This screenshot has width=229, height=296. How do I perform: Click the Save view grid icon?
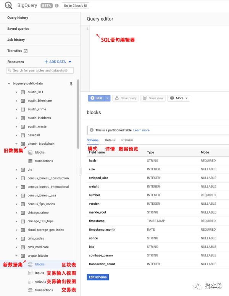pos(145,98)
